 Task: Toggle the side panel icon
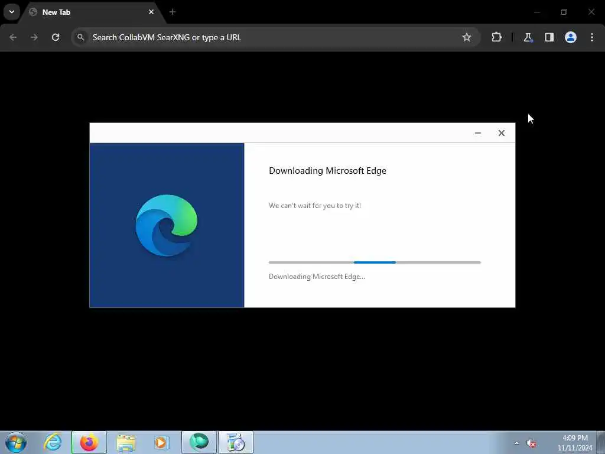click(x=549, y=37)
